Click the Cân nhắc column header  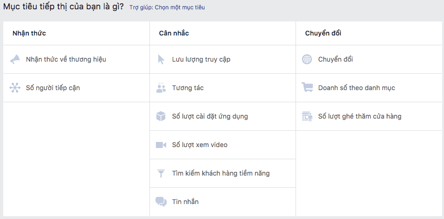(x=174, y=33)
